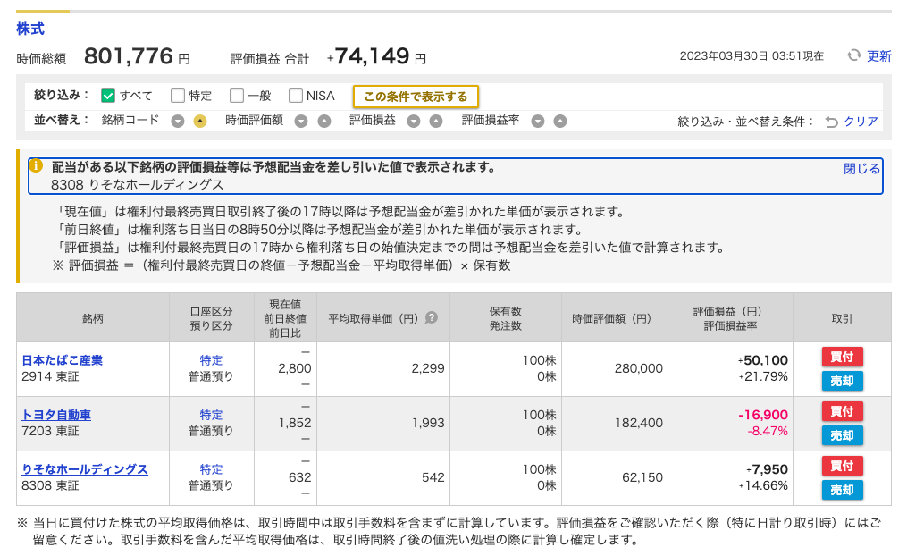
Task: Sort 銘柄コード descending with down arrow
Action: [x=178, y=121]
